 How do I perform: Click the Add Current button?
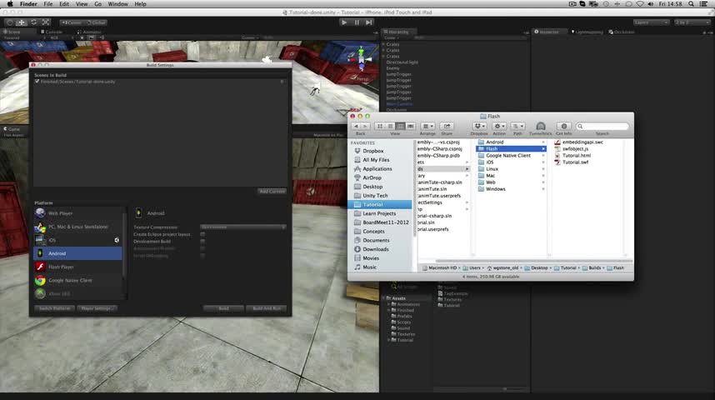click(272, 192)
